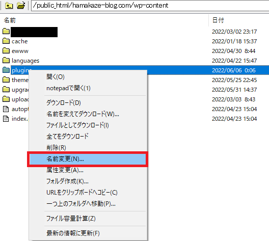Select the languages folder icon
Image resolution: width=269 pixels, height=241 pixels.
tap(6, 60)
